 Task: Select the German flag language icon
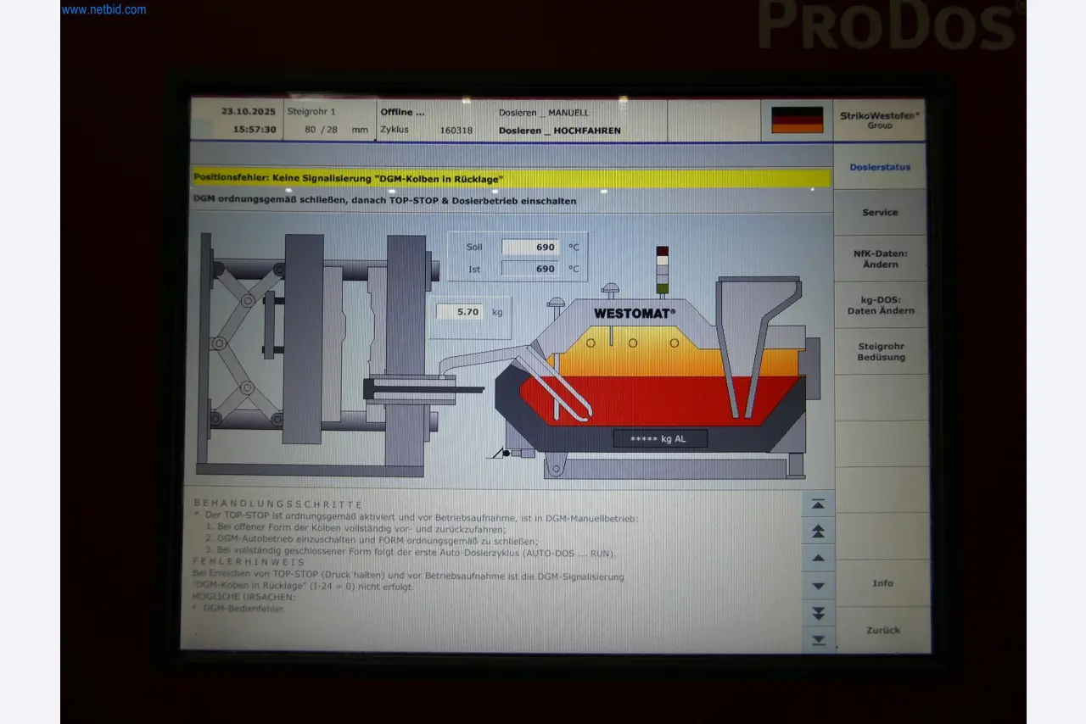(x=797, y=120)
